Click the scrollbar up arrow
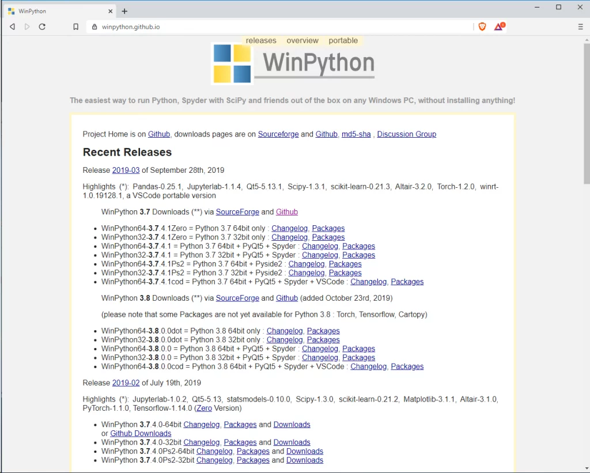This screenshot has height=473, width=590. [586, 40]
